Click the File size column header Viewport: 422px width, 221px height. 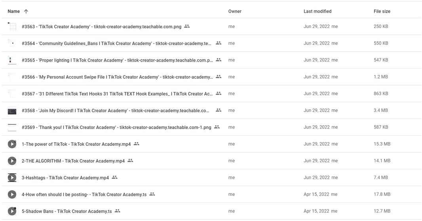[x=382, y=11]
